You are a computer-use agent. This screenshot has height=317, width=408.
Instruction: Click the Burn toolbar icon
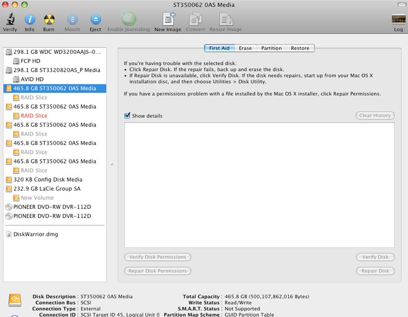click(49, 19)
